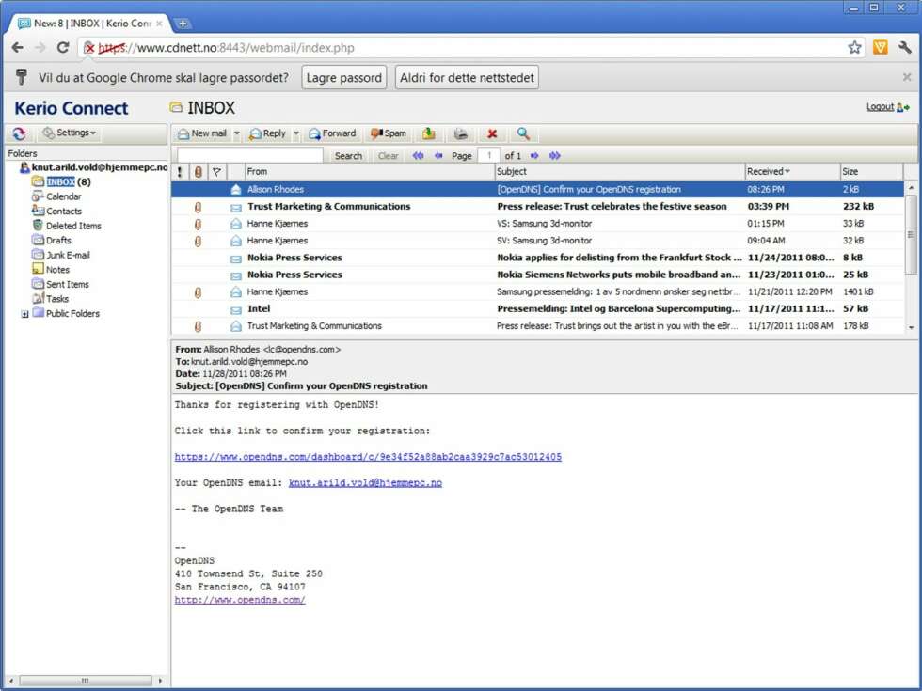922x691 pixels.
Task: Delete message using the red X icon
Action: pos(492,133)
